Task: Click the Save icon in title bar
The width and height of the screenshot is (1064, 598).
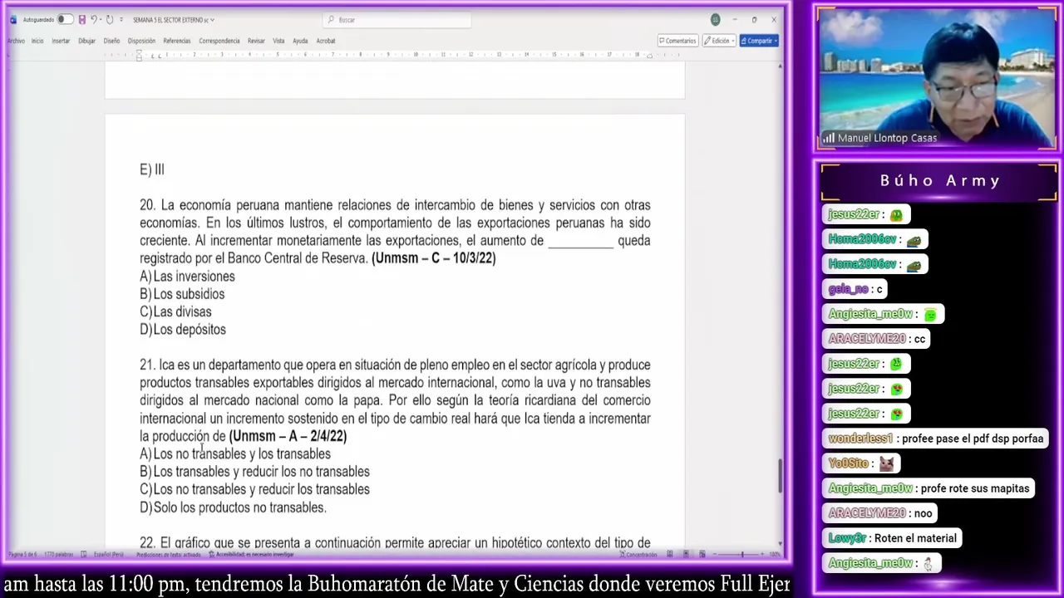Action: (x=81, y=19)
